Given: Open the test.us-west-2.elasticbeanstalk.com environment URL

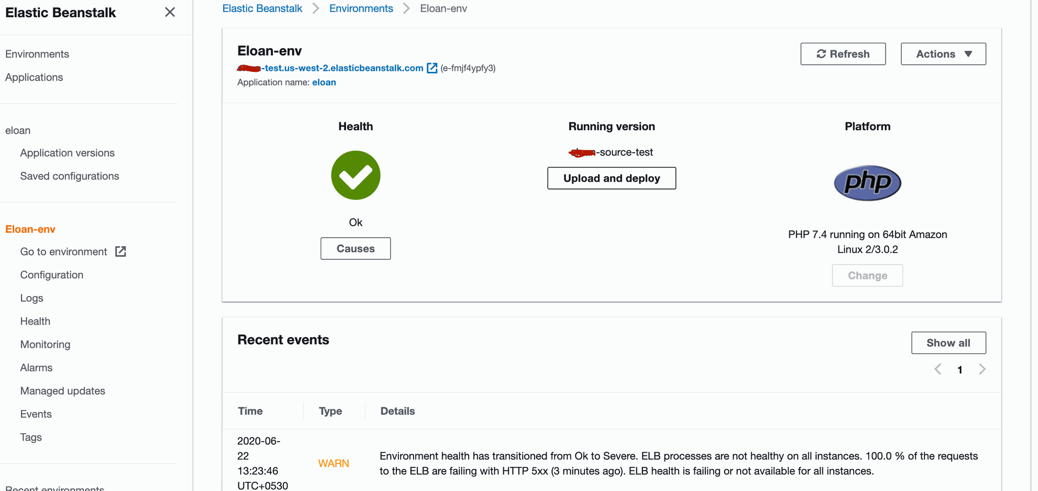Looking at the screenshot, I should [330, 68].
